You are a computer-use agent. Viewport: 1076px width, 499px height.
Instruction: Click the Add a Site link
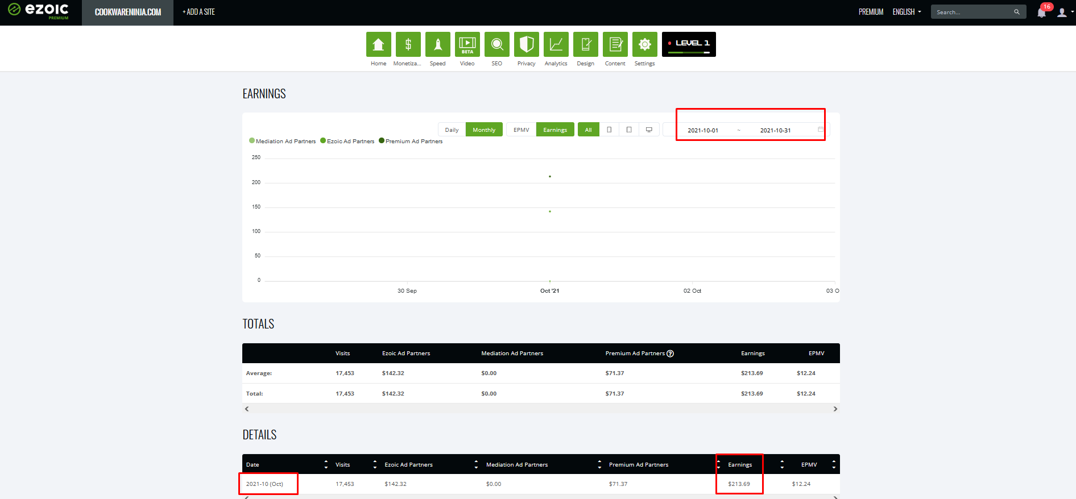pyautogui.click(x=198, y=12)
